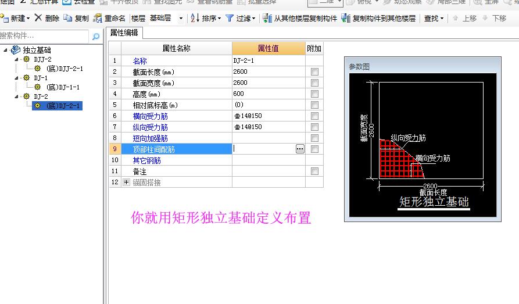The height and width of the screenshot is (304, 519).
Task: Click the 独立基础 root node icon
Action: (x=16, y=49)
